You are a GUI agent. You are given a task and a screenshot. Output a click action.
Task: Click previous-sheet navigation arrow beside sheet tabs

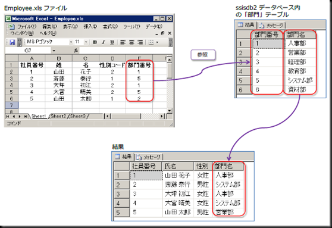14,116
